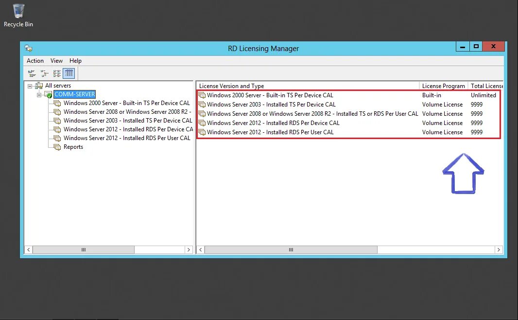Screen dimensions: 518x320
Task: Click the All servers icon in tree
Action: pos(39,86)
